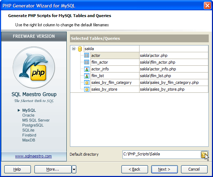Cancel the wizard
213x177 pixels.
pos(194,170)
